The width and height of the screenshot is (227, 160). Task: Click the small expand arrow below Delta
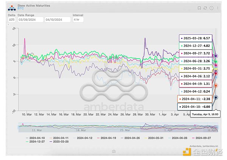[9, 25]
